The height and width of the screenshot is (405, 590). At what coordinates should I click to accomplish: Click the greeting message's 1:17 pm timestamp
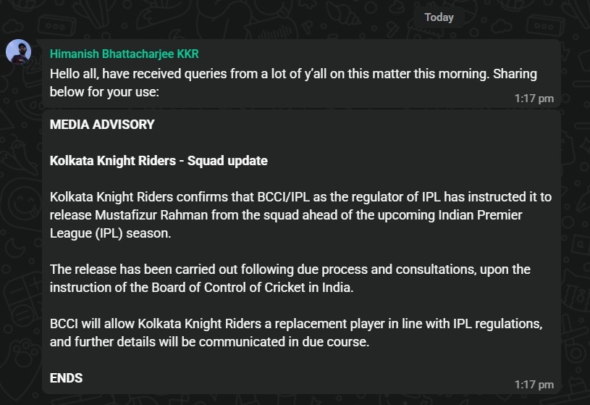(x=534, y=99)
